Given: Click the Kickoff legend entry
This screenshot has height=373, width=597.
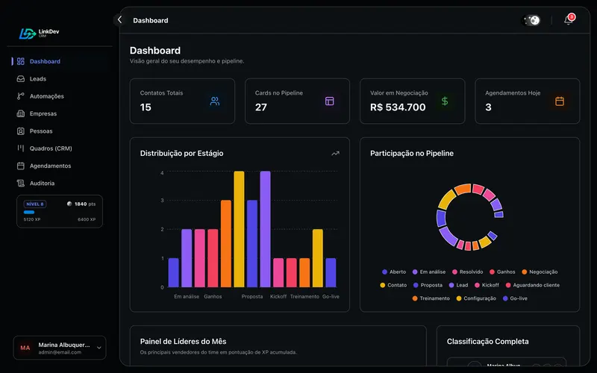Looking at the screenshot, I should pyautogui.click(x=487, y=285).
